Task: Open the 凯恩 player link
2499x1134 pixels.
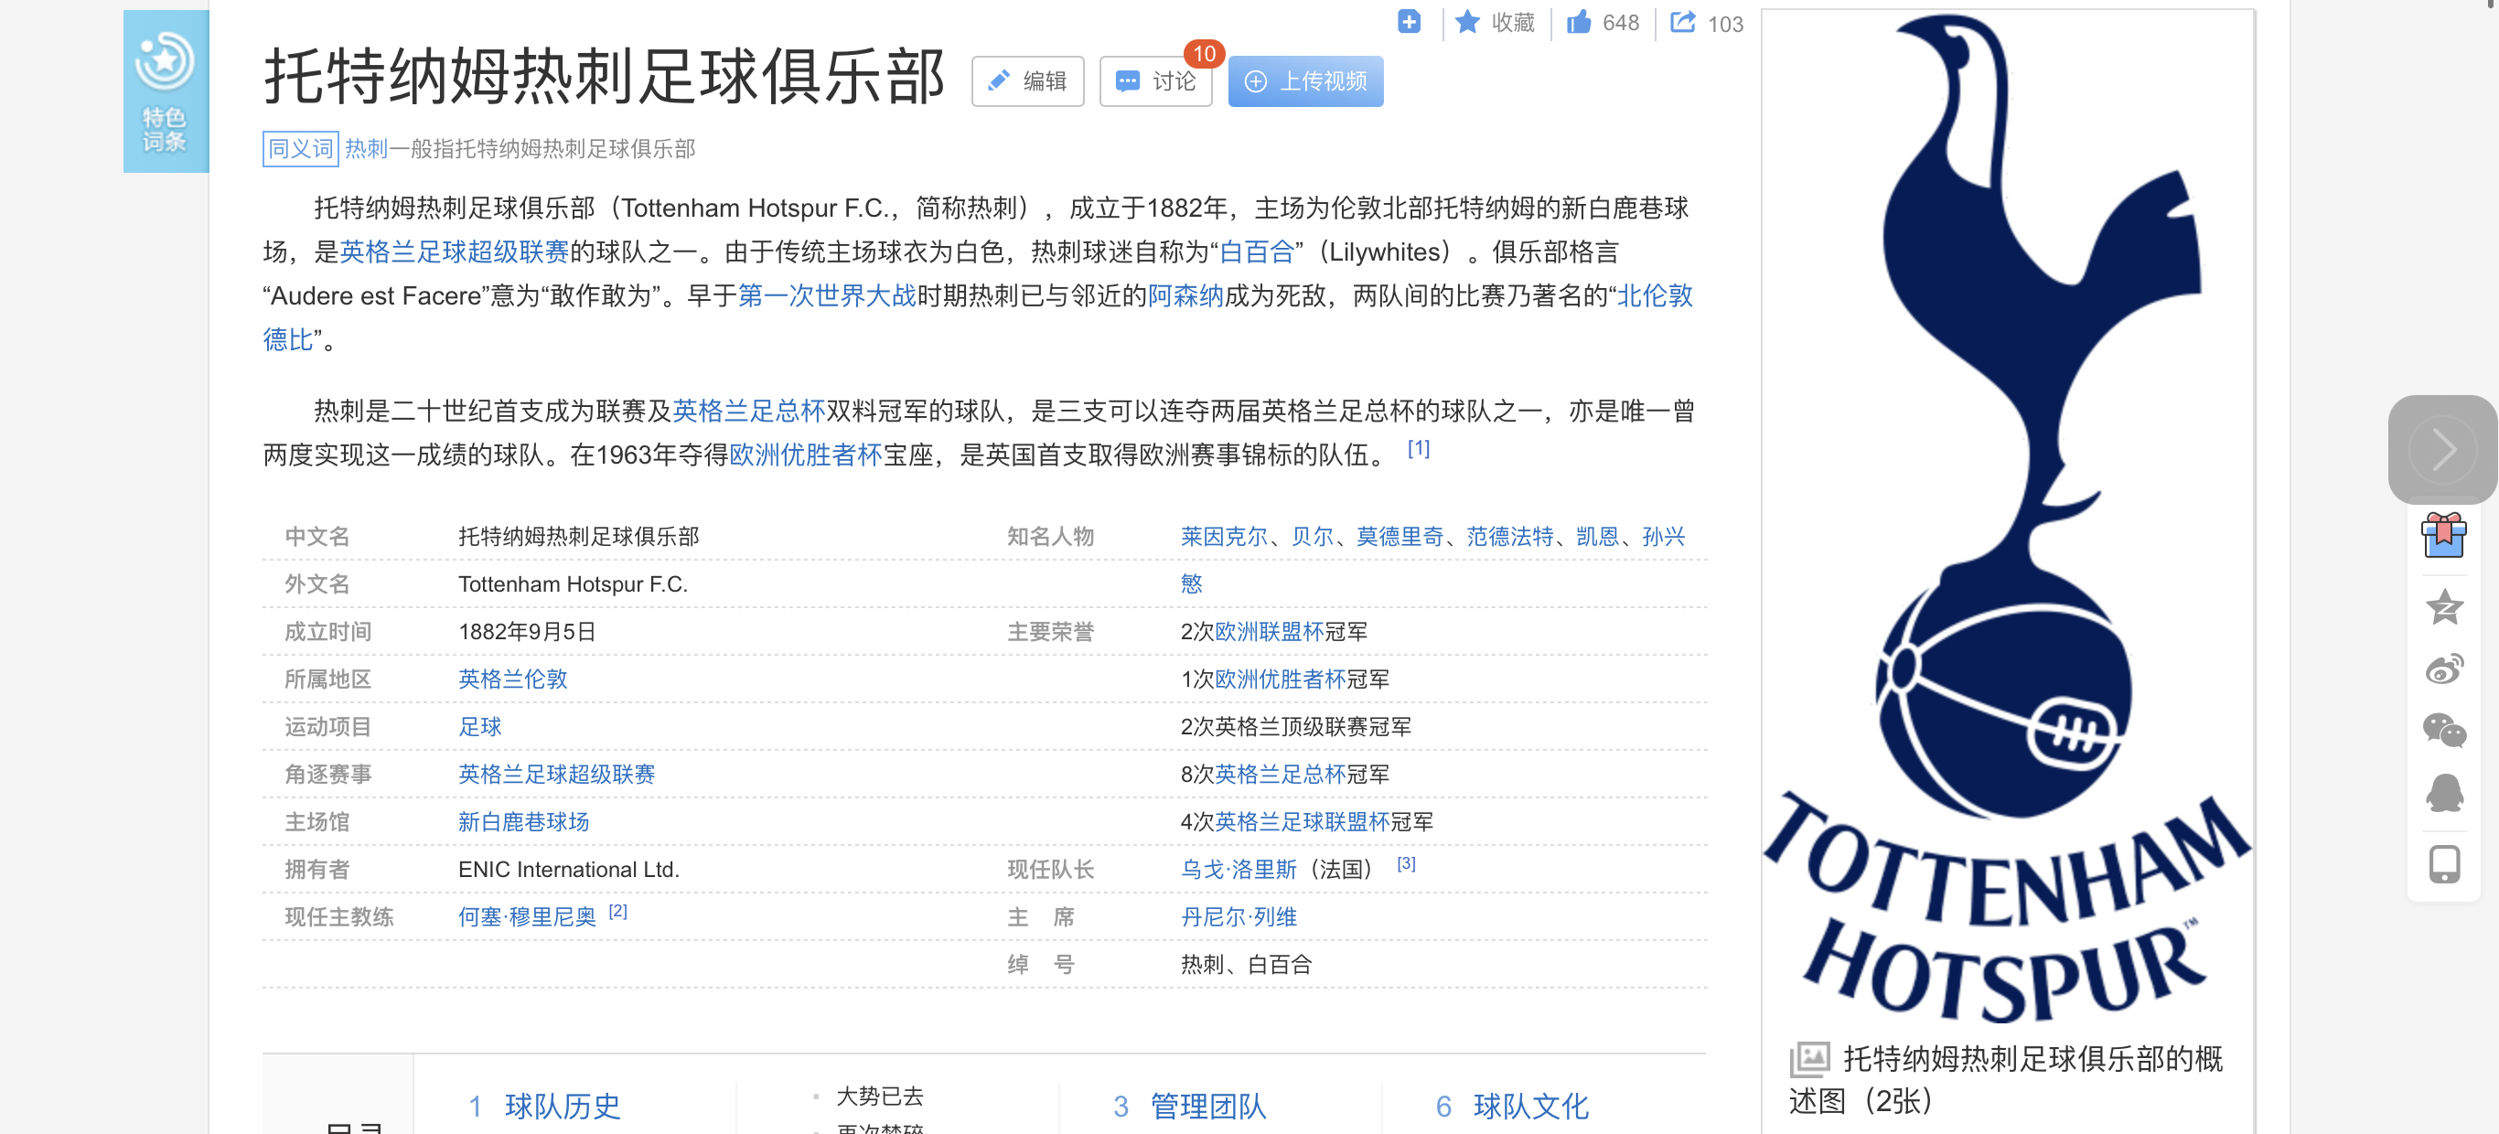Action: 1597,537
